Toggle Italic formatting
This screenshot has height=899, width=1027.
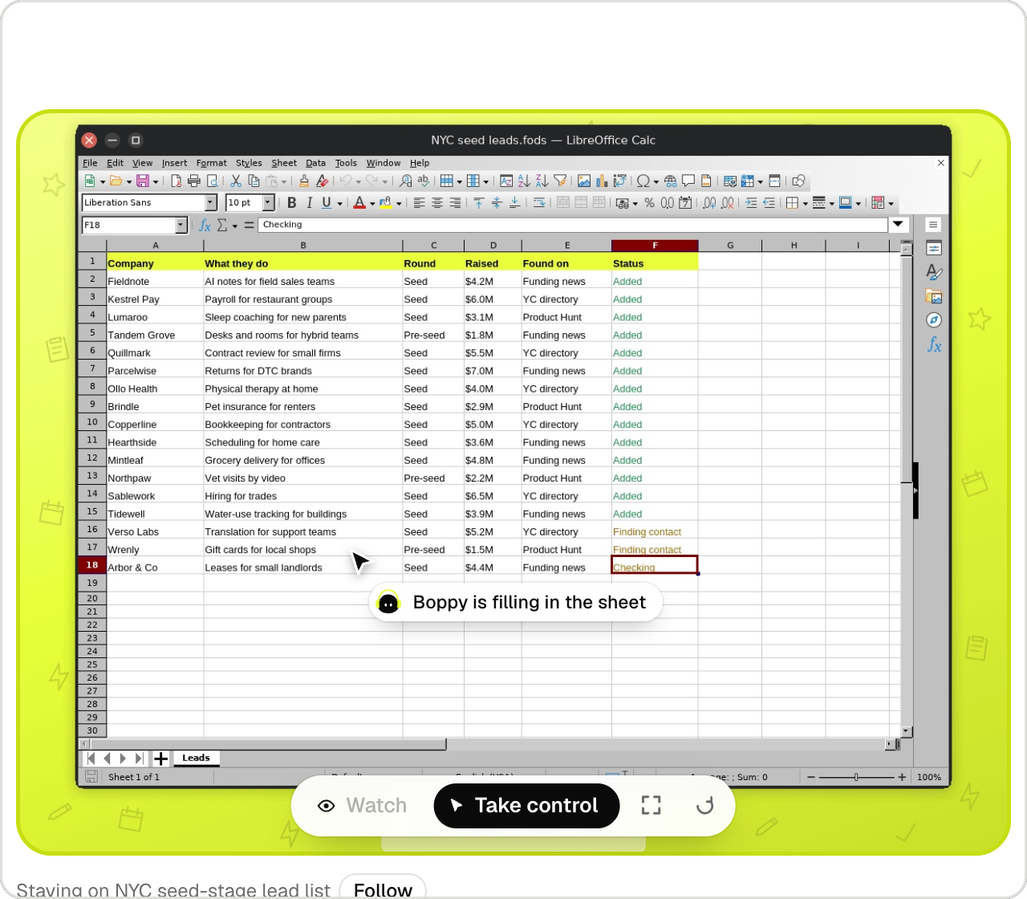309,203
